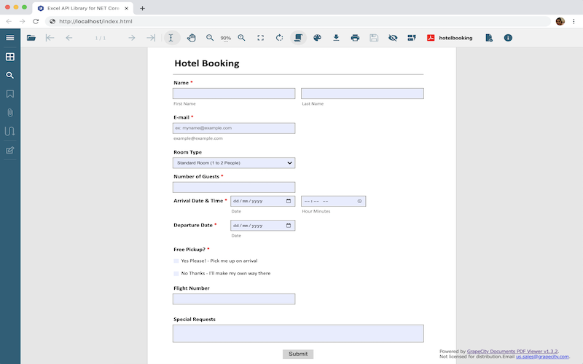Toggle the hamburger menu in toolbar
This screenshot has width=583, height=364.
pos(10,38)
